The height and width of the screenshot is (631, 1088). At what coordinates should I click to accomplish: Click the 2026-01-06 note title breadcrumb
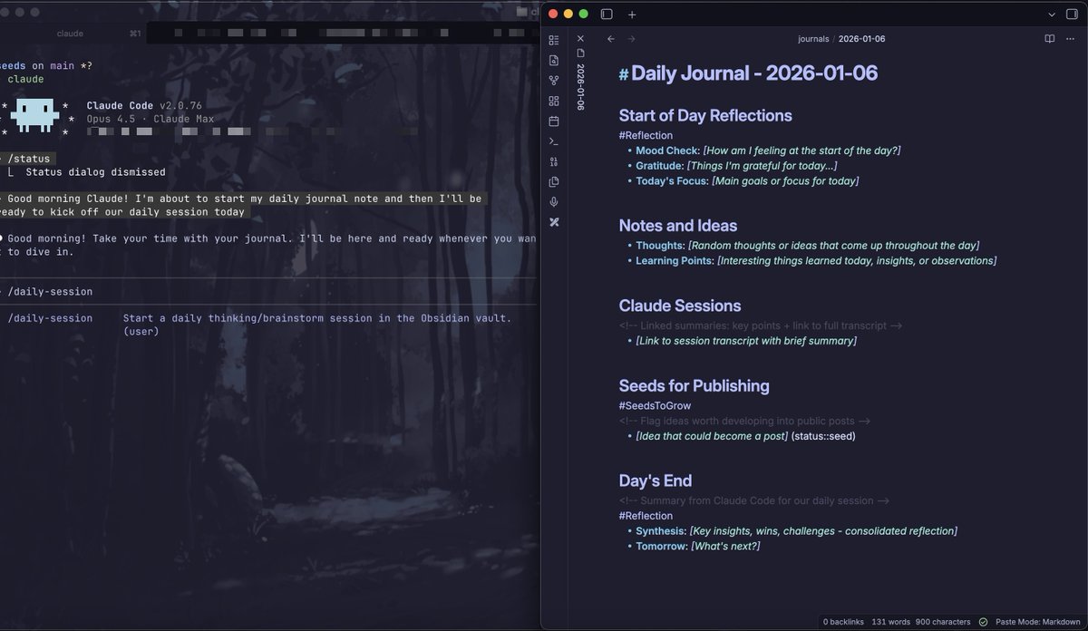point(861,39)
